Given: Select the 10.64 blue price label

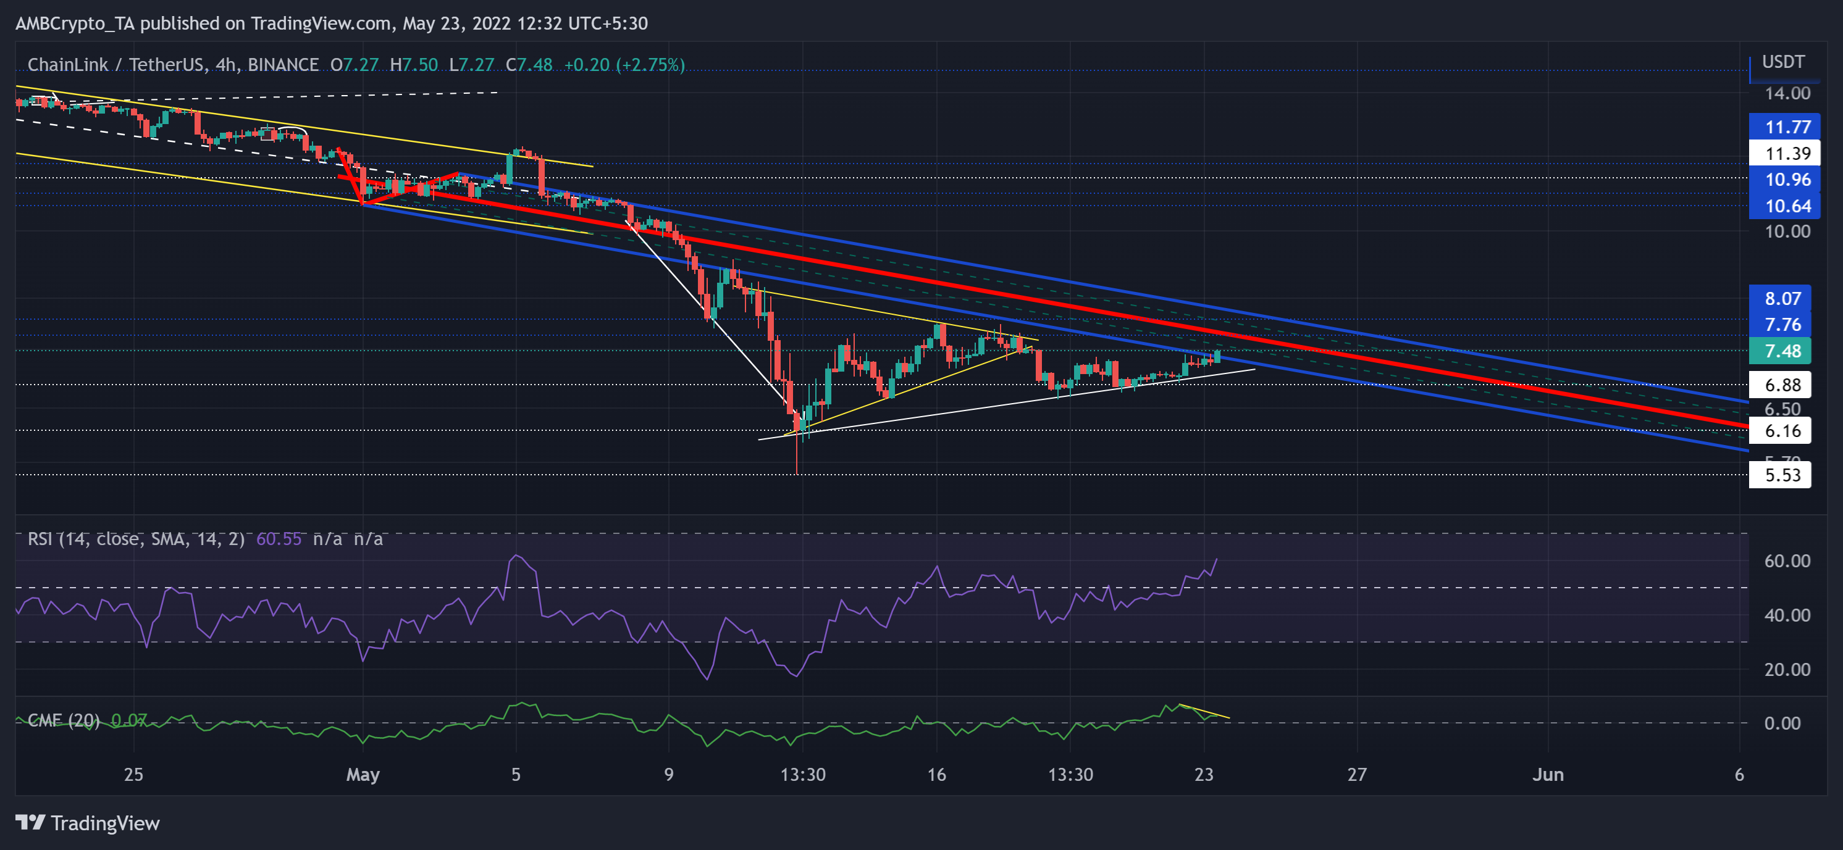Looking at the screenshot, I should pos(1784,206).
